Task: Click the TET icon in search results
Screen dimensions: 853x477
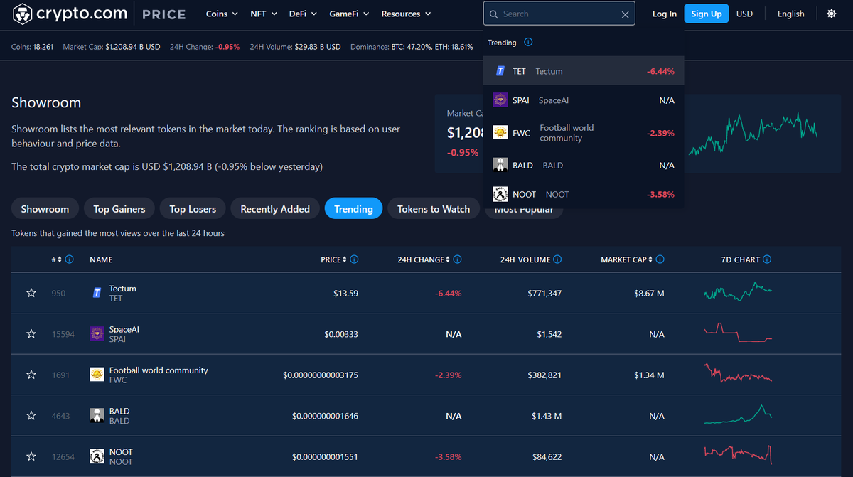Action: pos(500,71)
